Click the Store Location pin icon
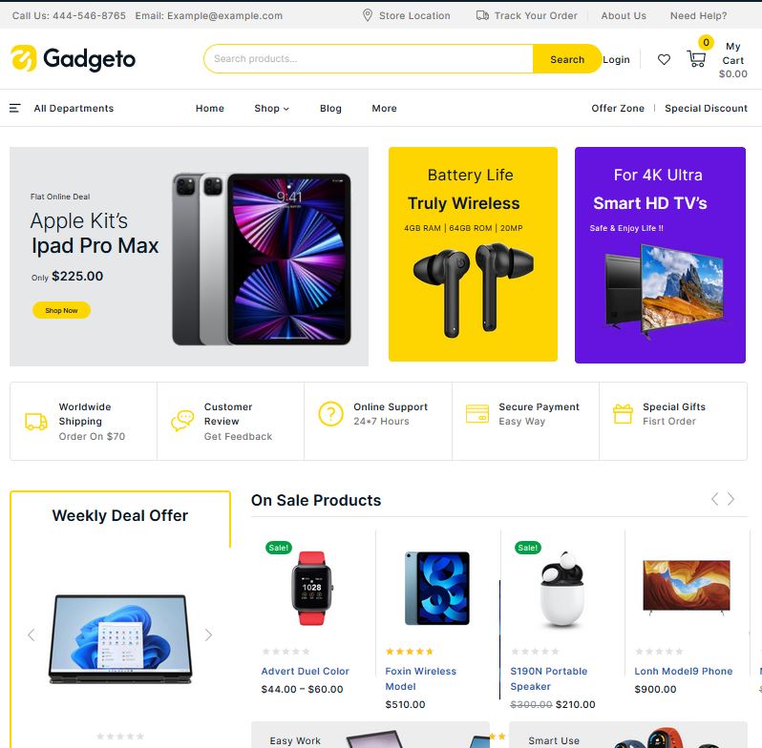This screenshot has width=762, height=748. [x=368, y=15]
